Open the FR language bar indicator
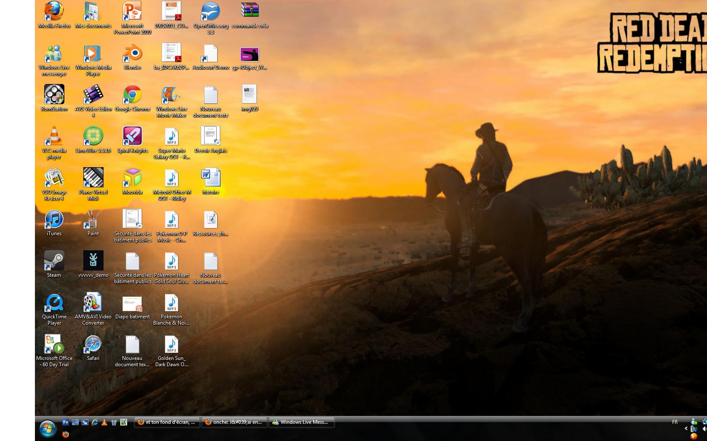 point(675,422)
